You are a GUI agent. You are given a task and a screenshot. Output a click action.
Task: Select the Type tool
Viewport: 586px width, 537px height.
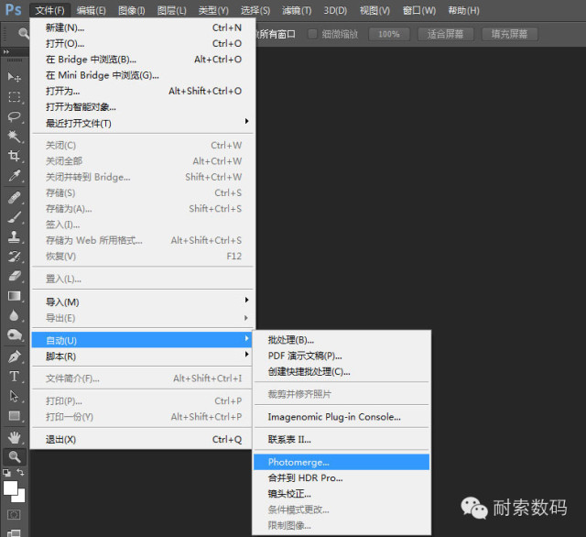click(x=15, y=377)
